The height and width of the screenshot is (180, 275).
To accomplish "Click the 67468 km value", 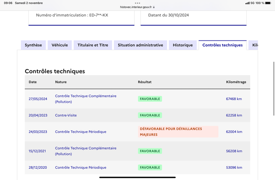I will point(234,99).
